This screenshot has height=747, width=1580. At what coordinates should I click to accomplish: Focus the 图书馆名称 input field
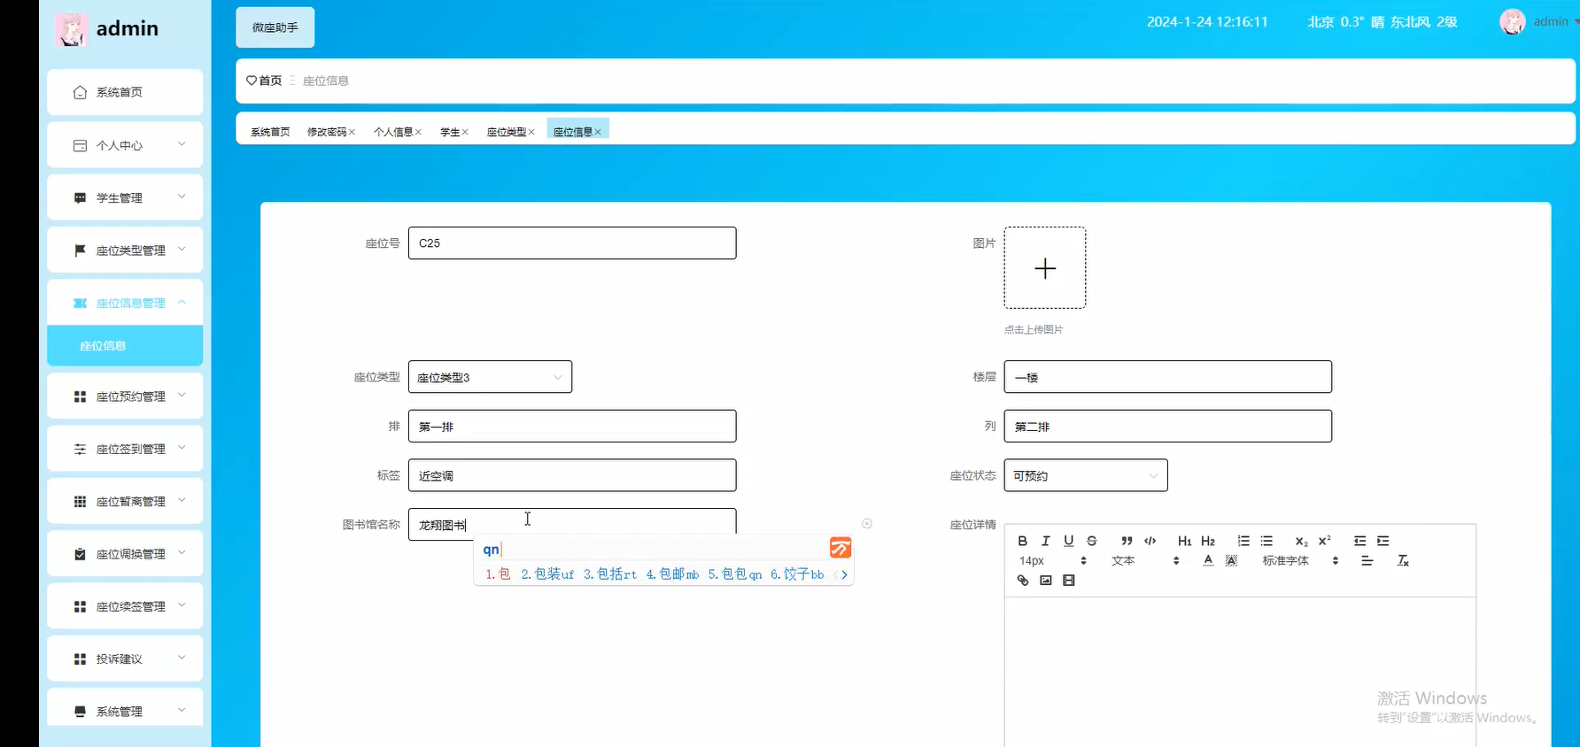coord(572,524)
